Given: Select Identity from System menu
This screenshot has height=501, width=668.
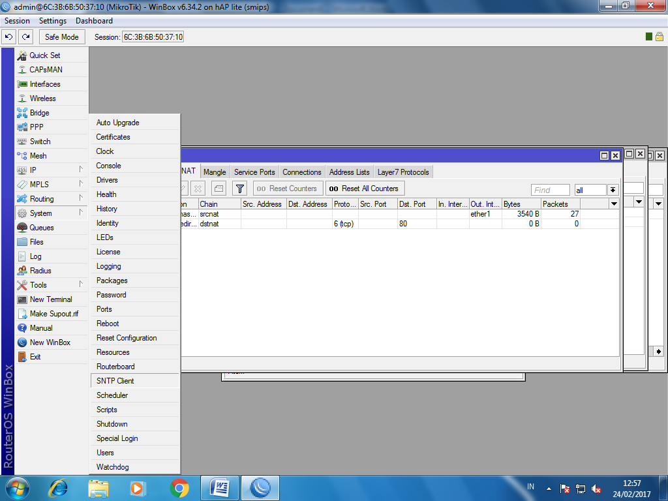Looking at the screenshot, I should [x=135, y=223].
